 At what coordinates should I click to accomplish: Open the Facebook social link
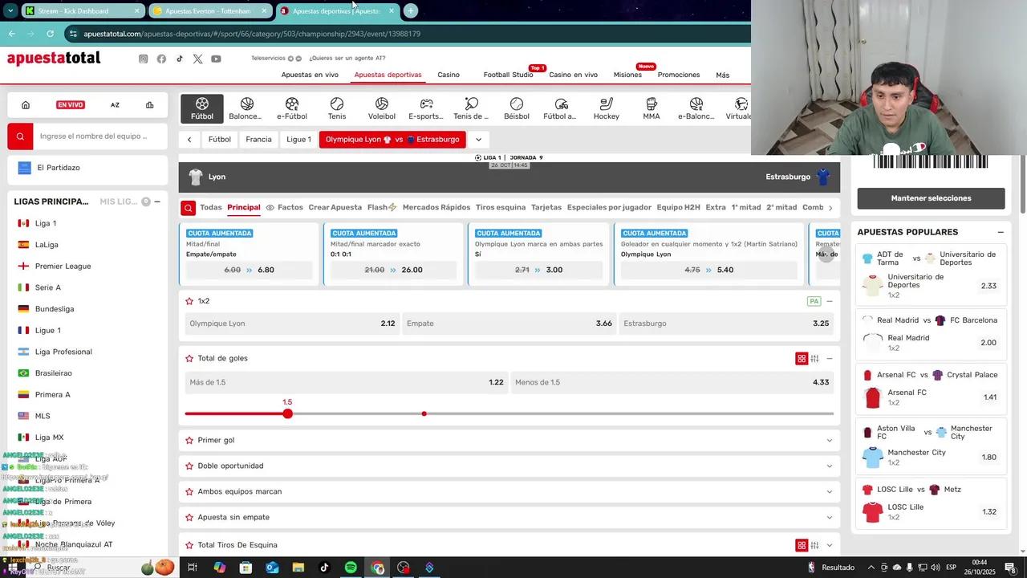click(x=161, y=59)
